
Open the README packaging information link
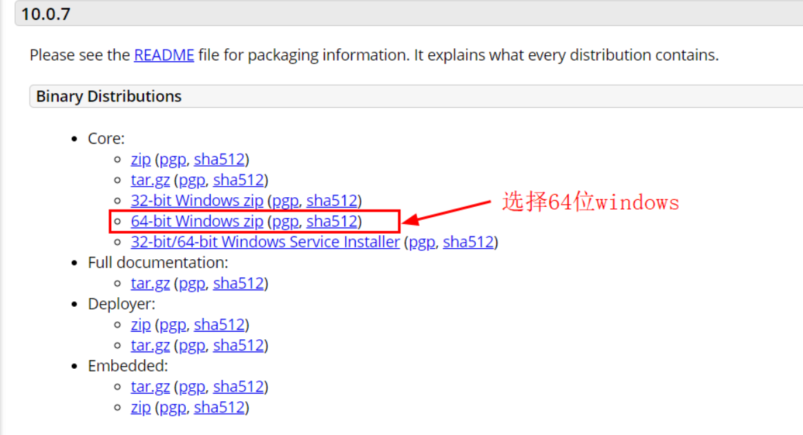point(163,55)
